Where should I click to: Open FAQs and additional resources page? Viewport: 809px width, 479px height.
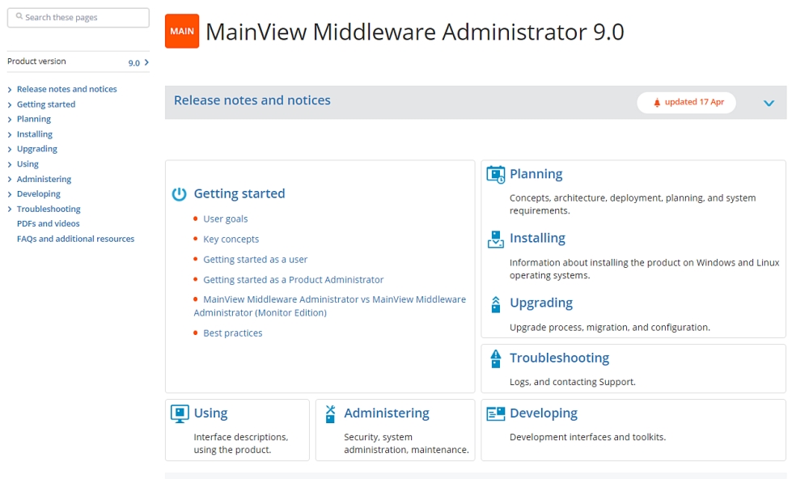(75, 239)
